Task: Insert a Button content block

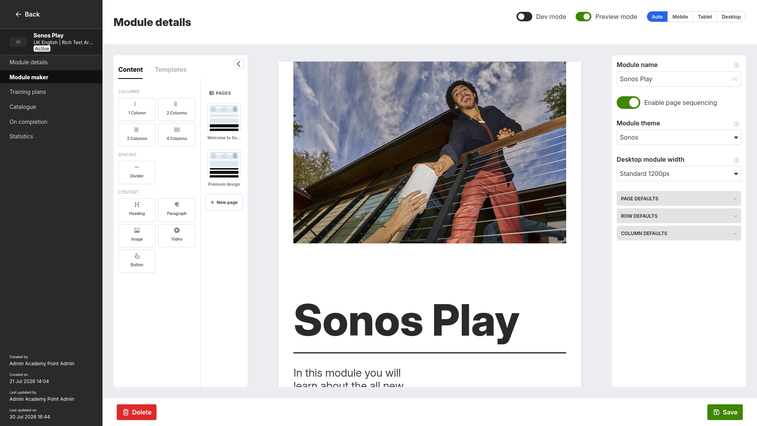Action: [x=137, y=261]
